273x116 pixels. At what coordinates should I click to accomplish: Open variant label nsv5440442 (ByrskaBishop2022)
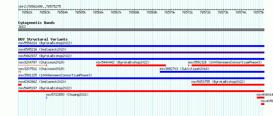click(123, 62)
